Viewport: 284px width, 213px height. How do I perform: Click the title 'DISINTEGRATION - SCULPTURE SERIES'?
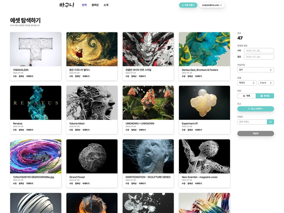click(148, 177)
